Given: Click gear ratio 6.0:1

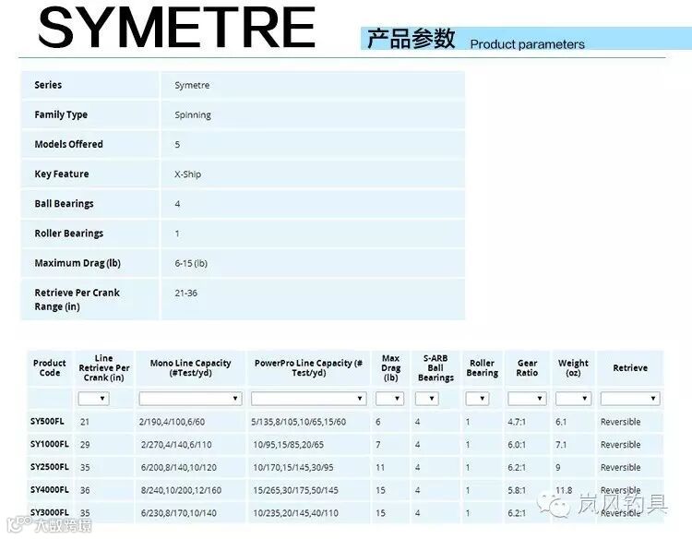Looking at the screenshot, I should (517, 445).
